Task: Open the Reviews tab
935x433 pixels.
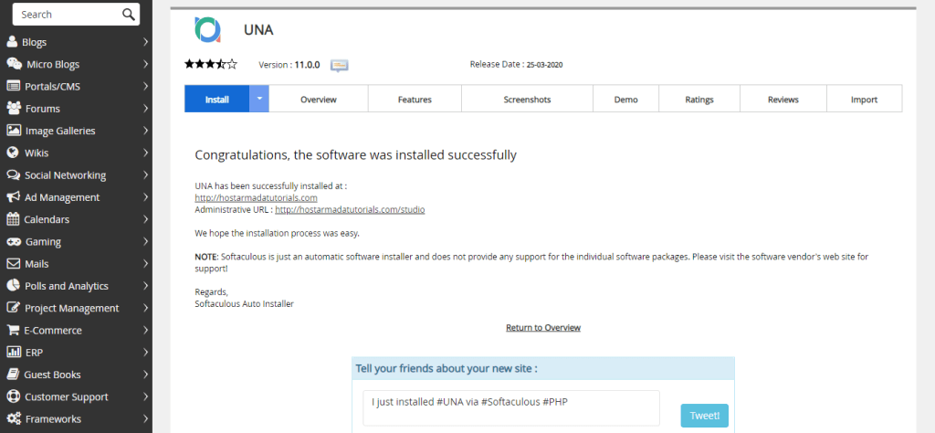Action: 783,99
